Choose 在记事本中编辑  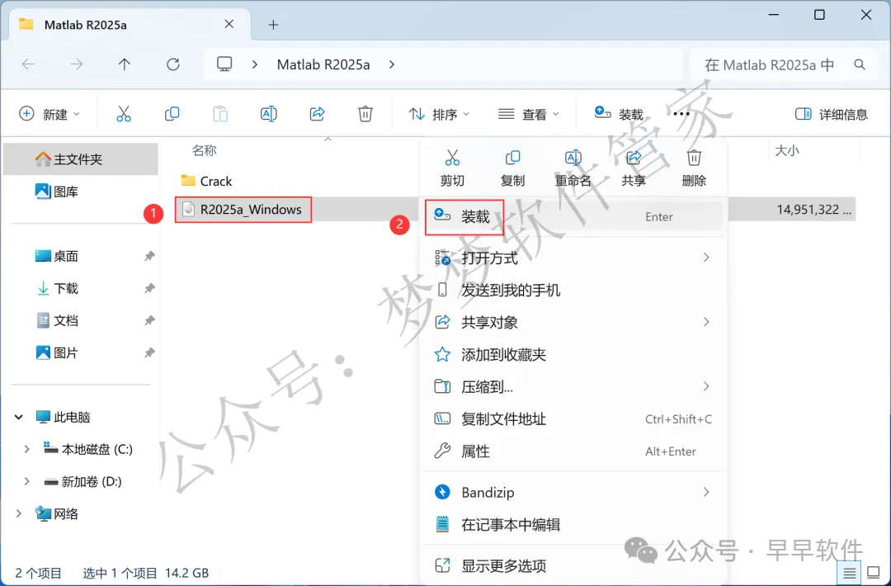pyautogui.click(x=574, y=524)
